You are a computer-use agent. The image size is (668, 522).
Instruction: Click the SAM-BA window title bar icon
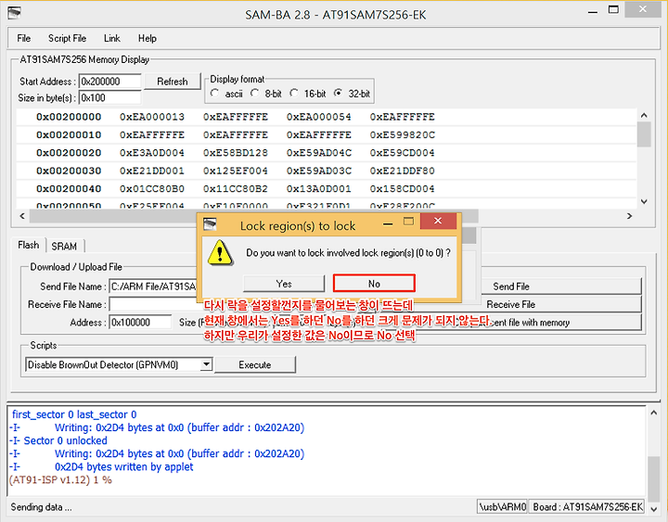pyautogui.click(x=13, y=14)
